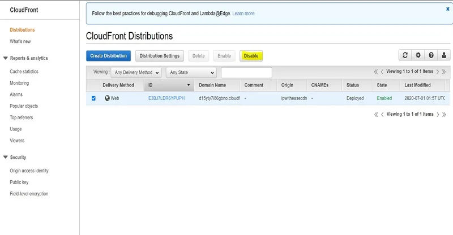Image resolution: width=453 pixels, height=235 pixels.
Task: Go to first page in bottom pager
Action: click(x=376, y=115)
